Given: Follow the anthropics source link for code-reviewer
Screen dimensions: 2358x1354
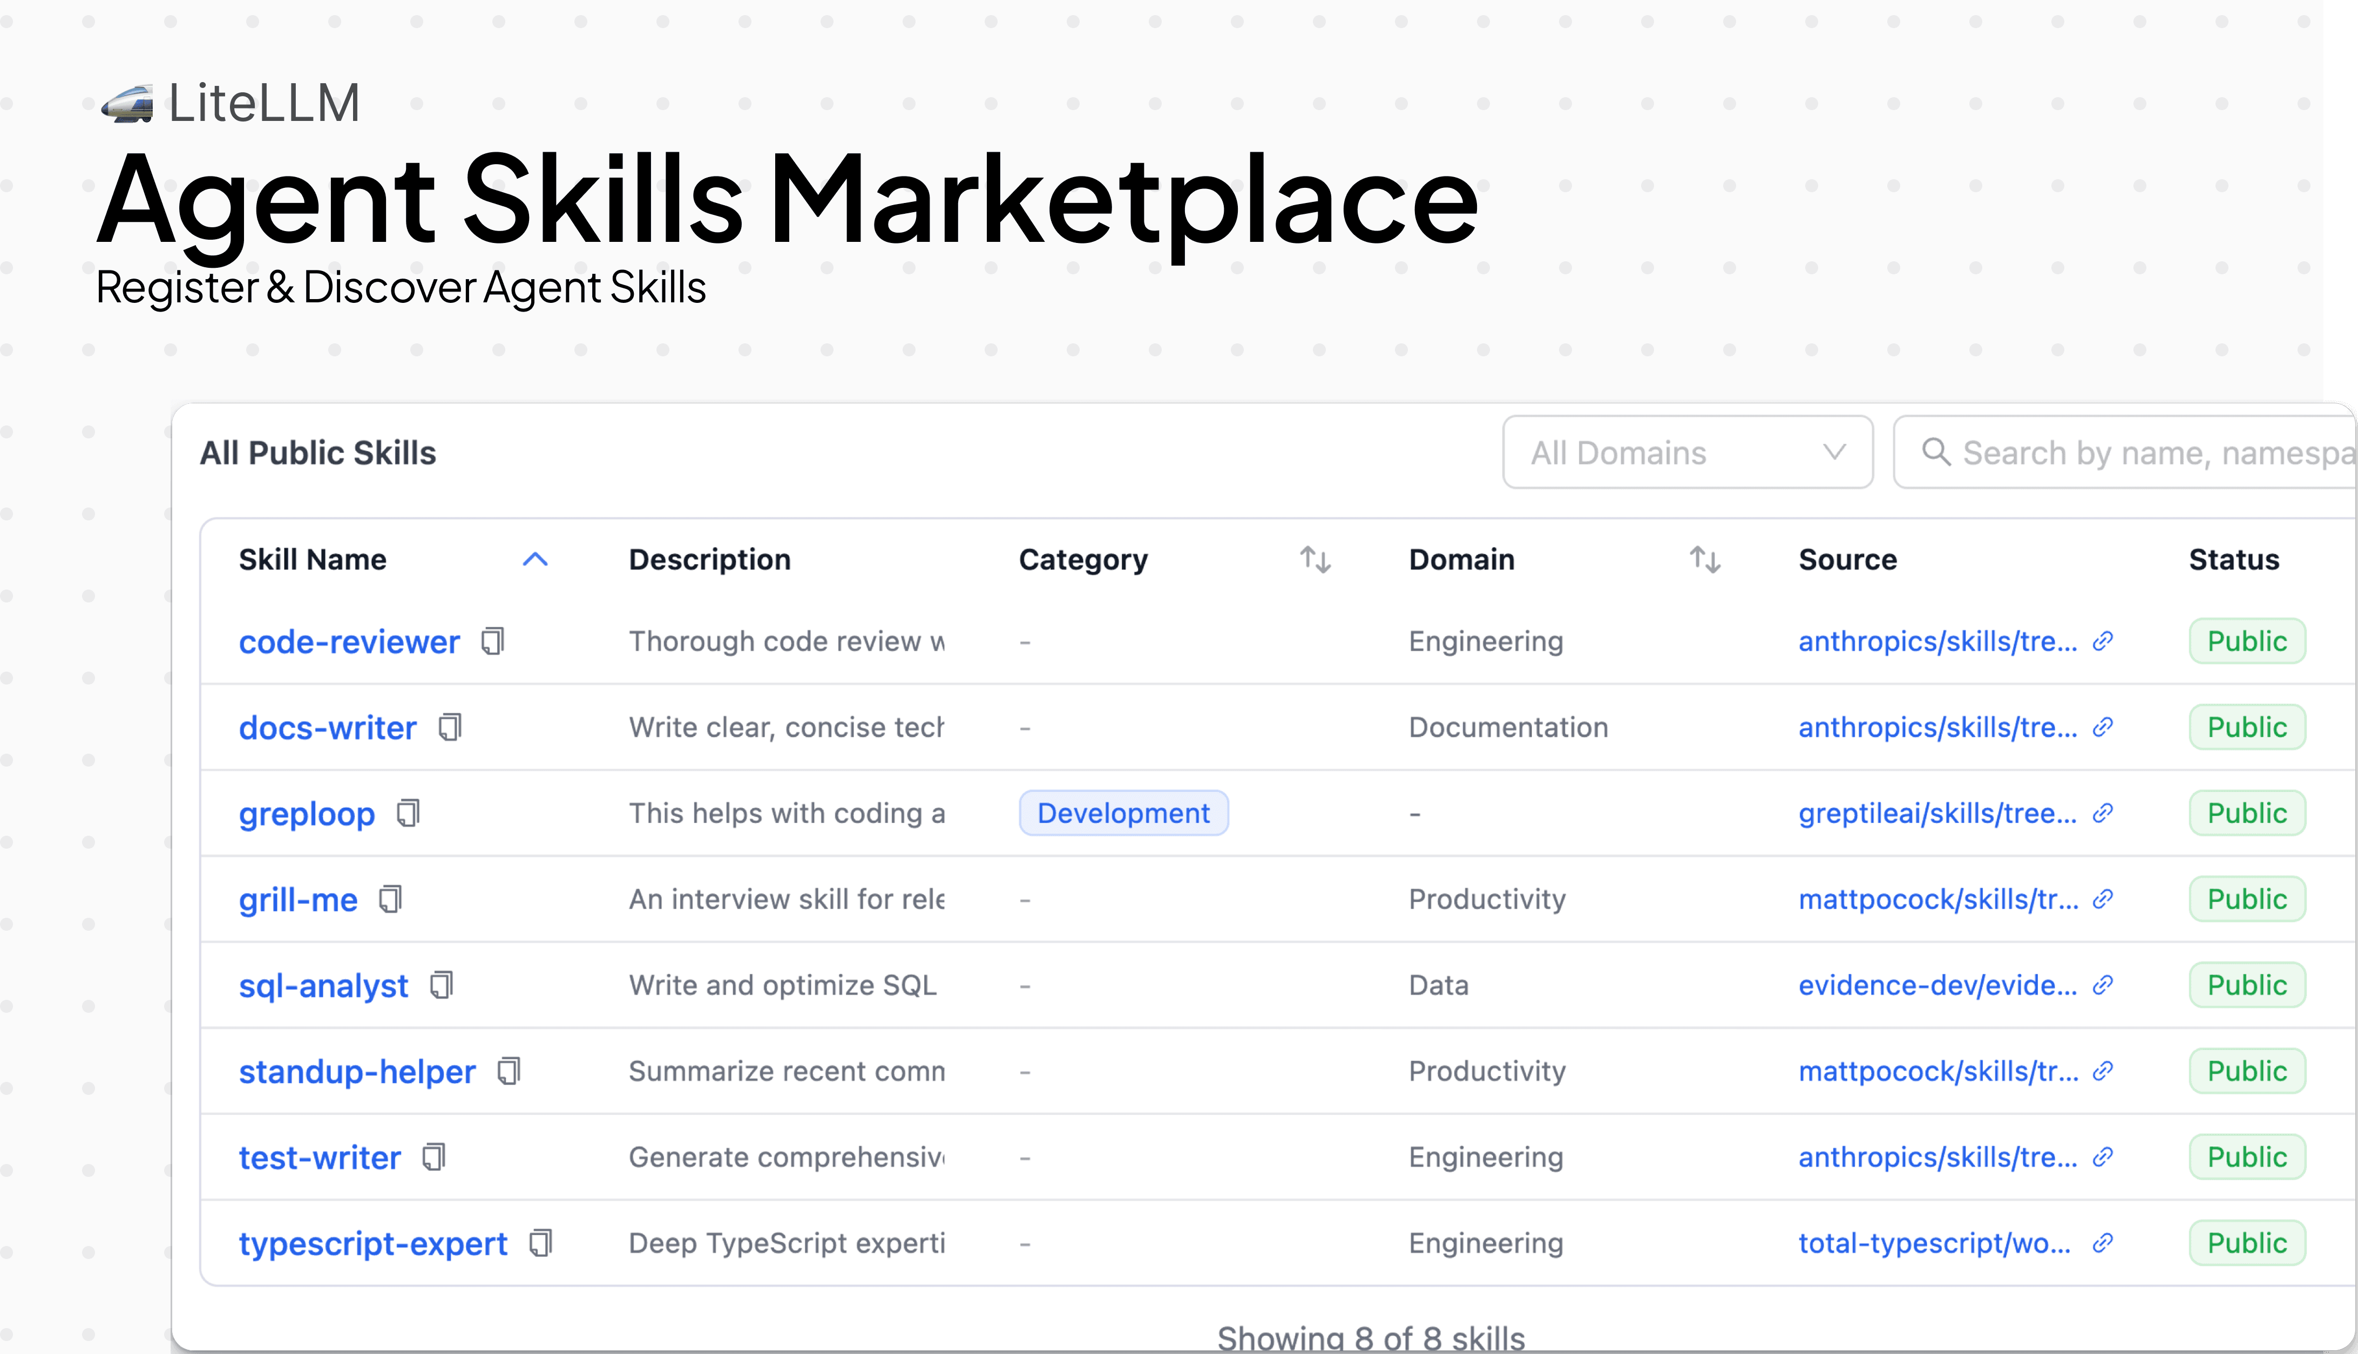Looking at the screenshot, I should [1937, 641].
